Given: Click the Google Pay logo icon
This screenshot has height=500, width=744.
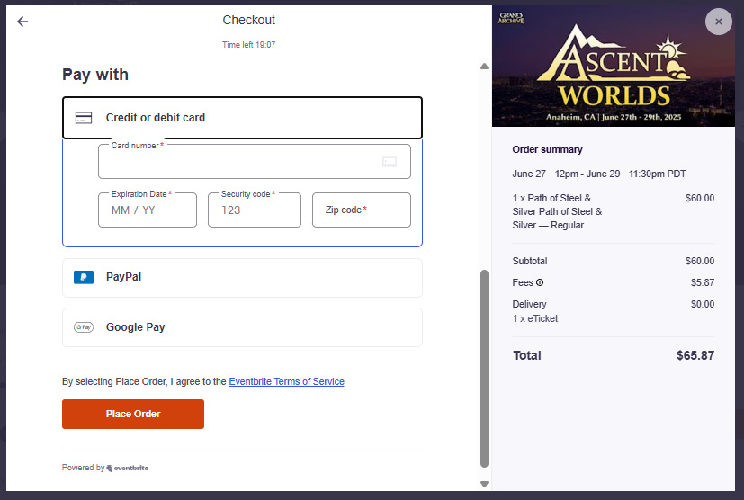Looking at the screenshot, I should coord(84,327).
